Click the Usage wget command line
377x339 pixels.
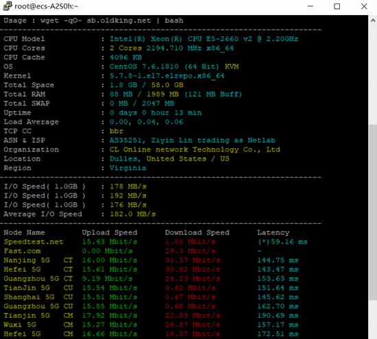tap(93, 21)
